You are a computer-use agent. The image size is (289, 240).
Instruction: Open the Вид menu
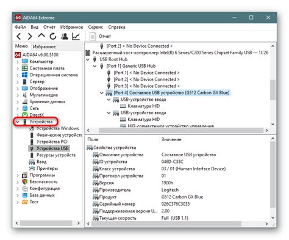[34, 27]
